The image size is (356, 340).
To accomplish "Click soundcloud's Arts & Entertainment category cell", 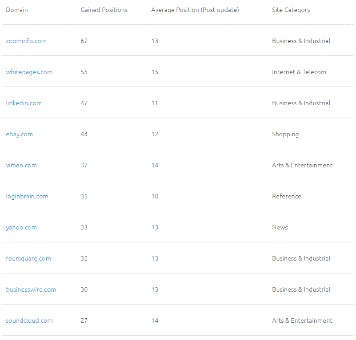I will click(x=302, y=320).
